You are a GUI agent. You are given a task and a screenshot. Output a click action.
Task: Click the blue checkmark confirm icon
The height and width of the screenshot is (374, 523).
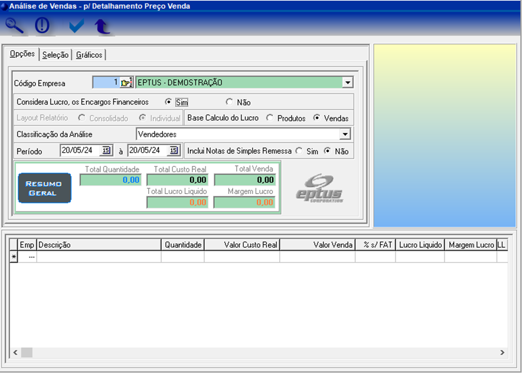(76, 26)
